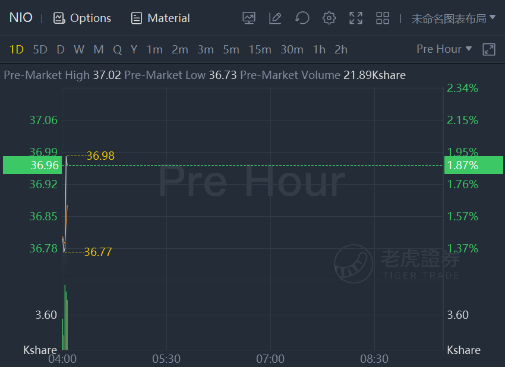Open the chart indicator presentation icon
This screenshot has width=505, height=367.
coord(248,18)
